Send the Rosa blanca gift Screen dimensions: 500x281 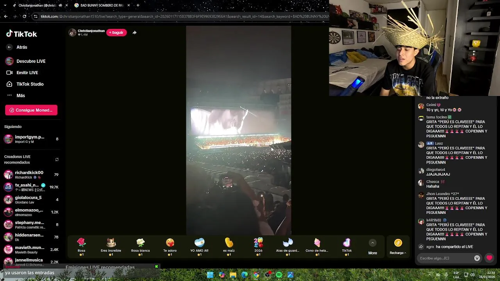140,247
